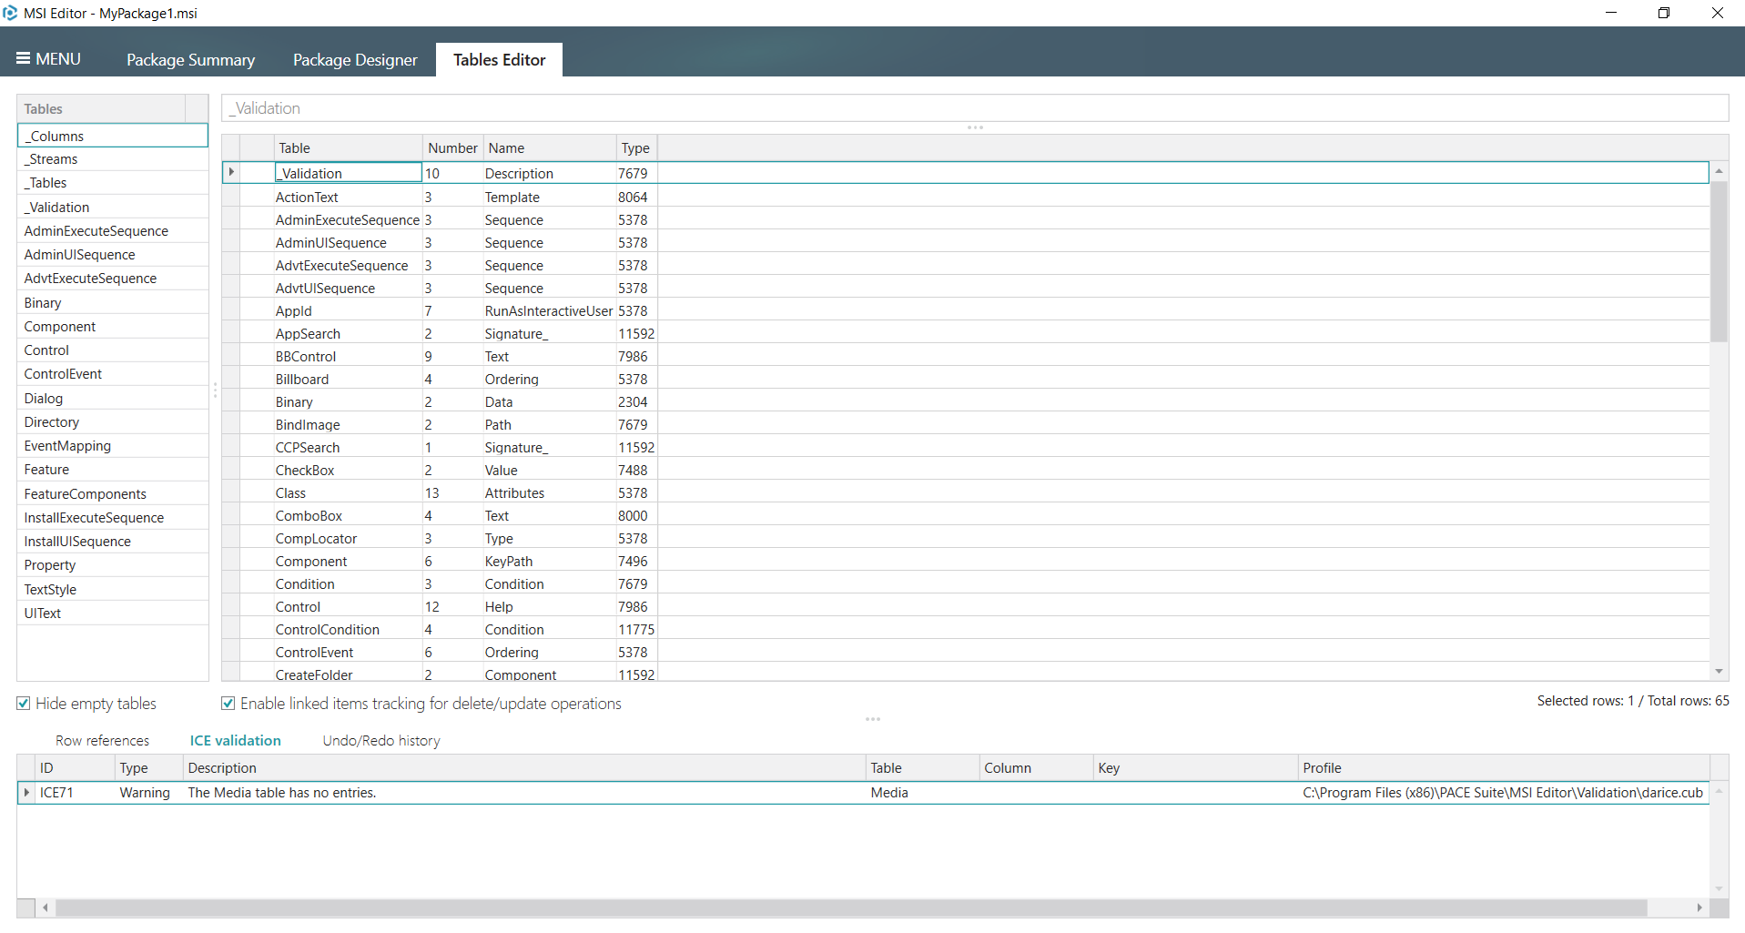The image size is (1745, 933).
Task: Select InstallUISequence in tables list
Action: [x=113, y=542]
